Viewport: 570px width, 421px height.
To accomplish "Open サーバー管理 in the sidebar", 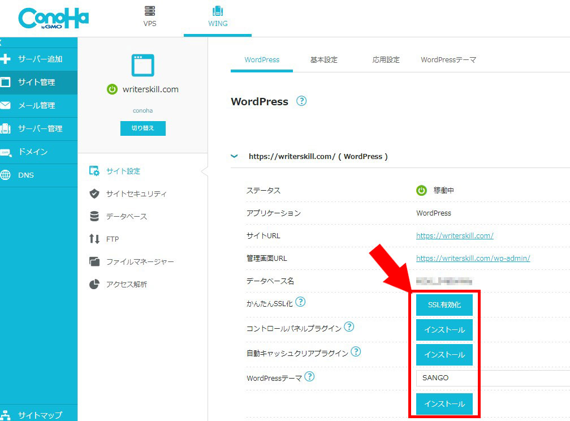I will 38,128.
